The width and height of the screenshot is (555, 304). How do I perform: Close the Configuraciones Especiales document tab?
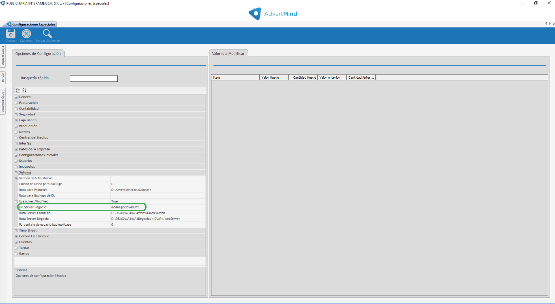click(553, 24)
